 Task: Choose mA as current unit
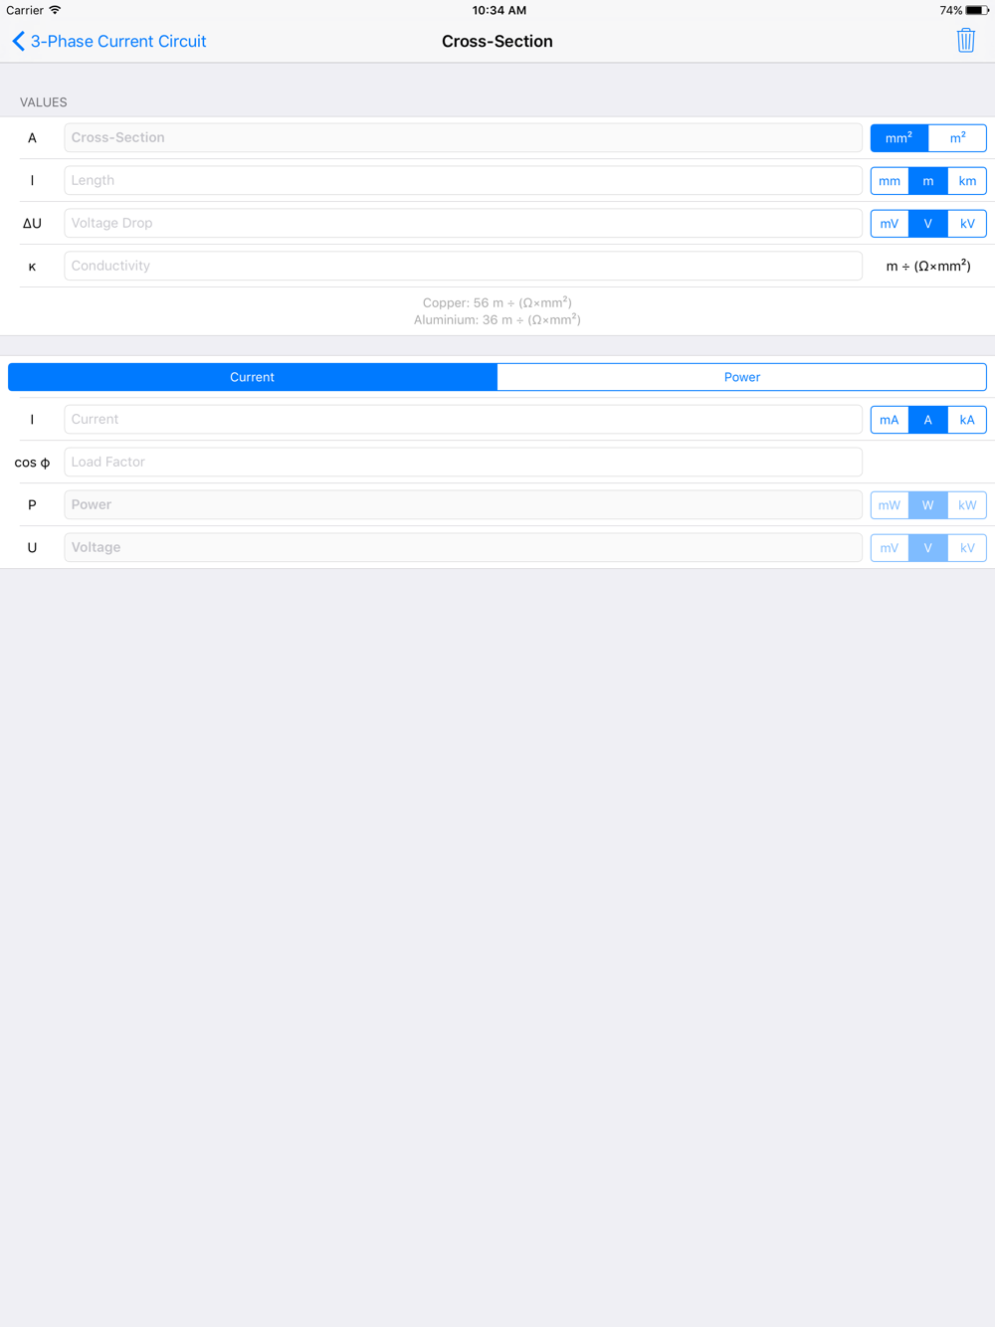[x=890, y=420]
